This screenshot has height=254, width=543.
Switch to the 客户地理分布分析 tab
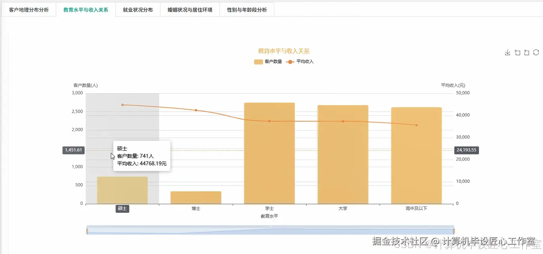click(28, 9)
